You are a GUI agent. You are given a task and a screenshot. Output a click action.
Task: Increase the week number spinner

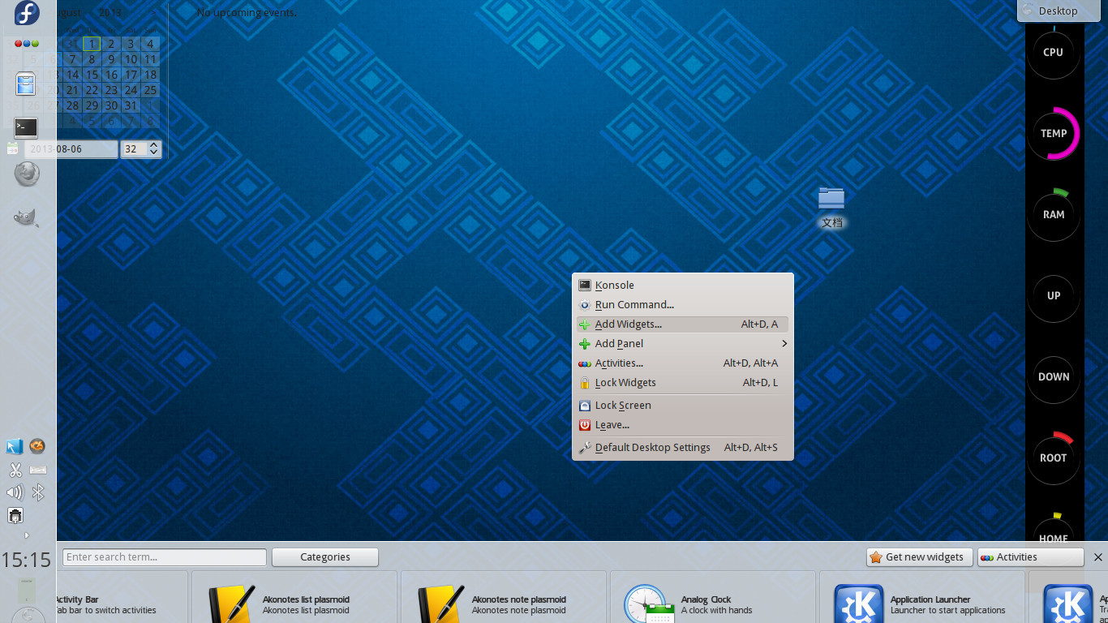coord(154,144)
